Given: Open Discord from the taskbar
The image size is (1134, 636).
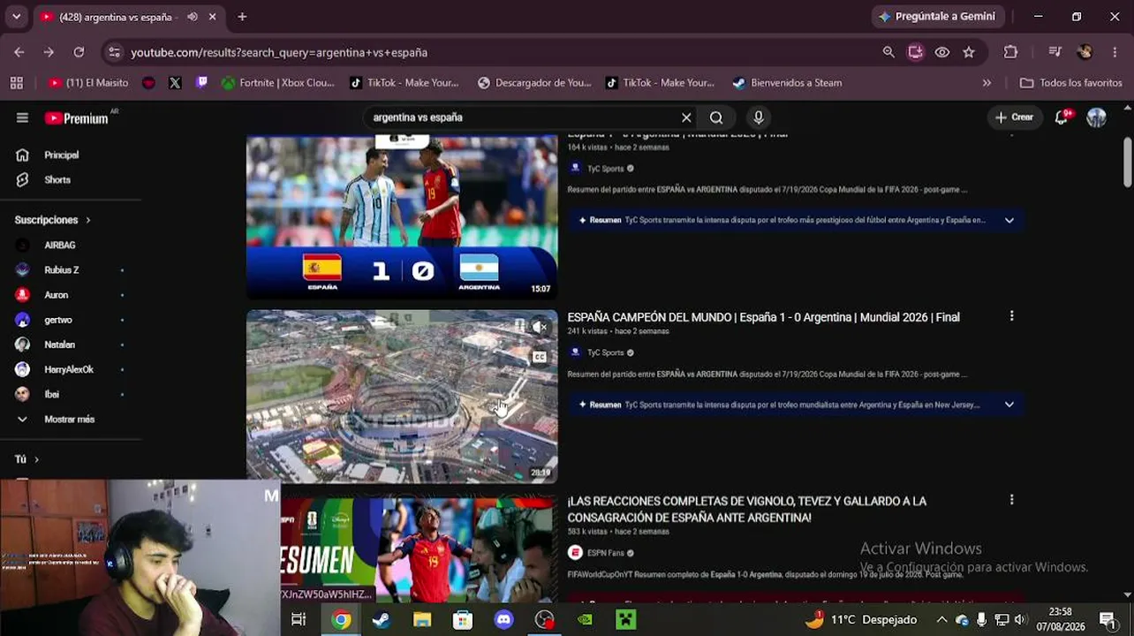Looking at the screenshot, I should point(503,620).
